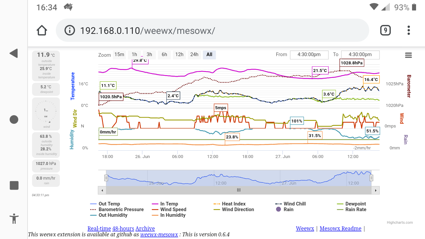Click the To date input field
Image resolution: width=425 pixels, height=239 pixels.
[360, 55]
